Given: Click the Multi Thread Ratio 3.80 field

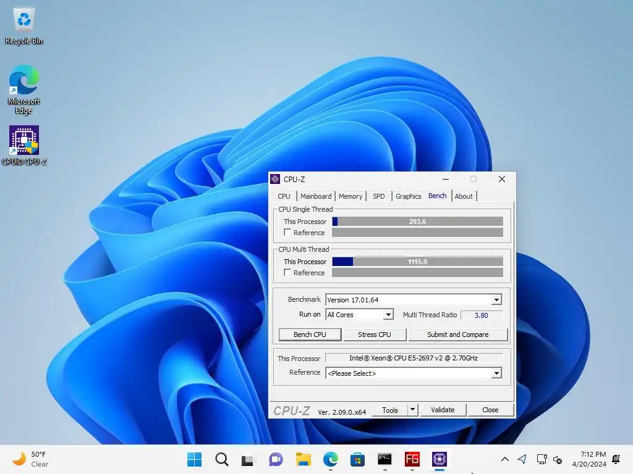Looking at the screenshot, I should coord(481,315).
